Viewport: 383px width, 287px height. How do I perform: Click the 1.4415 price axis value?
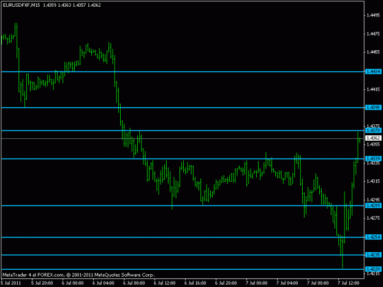[x=373, y=89]
